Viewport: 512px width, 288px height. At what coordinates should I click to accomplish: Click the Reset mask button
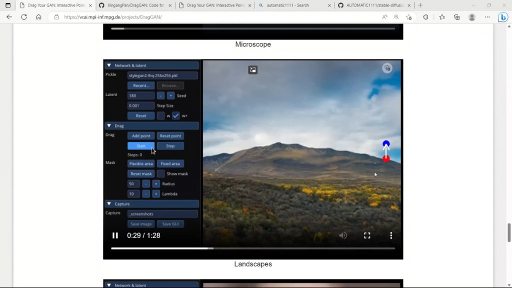141,173
